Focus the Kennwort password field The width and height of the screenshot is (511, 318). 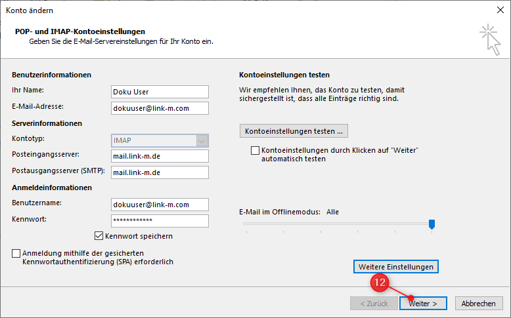(160, 221)
